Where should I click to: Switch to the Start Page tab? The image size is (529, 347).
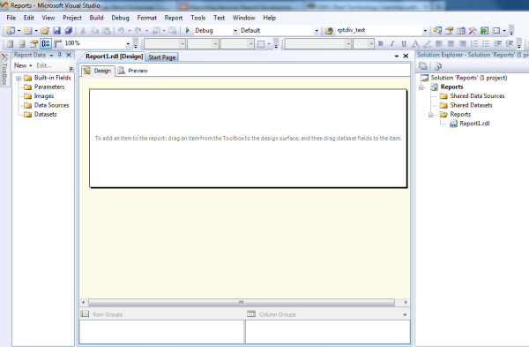162,57
